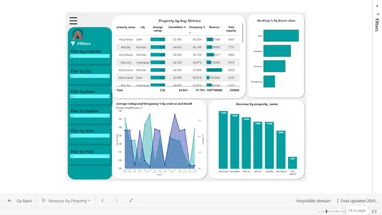Image resolution: width=382 pixels, height=215 pixels.
Task: Click the Property by key Metrics title
Action: click(x=180, y=21)
